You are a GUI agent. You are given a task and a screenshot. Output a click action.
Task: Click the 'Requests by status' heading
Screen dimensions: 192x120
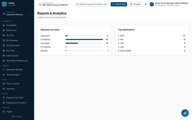pos(50,30)
